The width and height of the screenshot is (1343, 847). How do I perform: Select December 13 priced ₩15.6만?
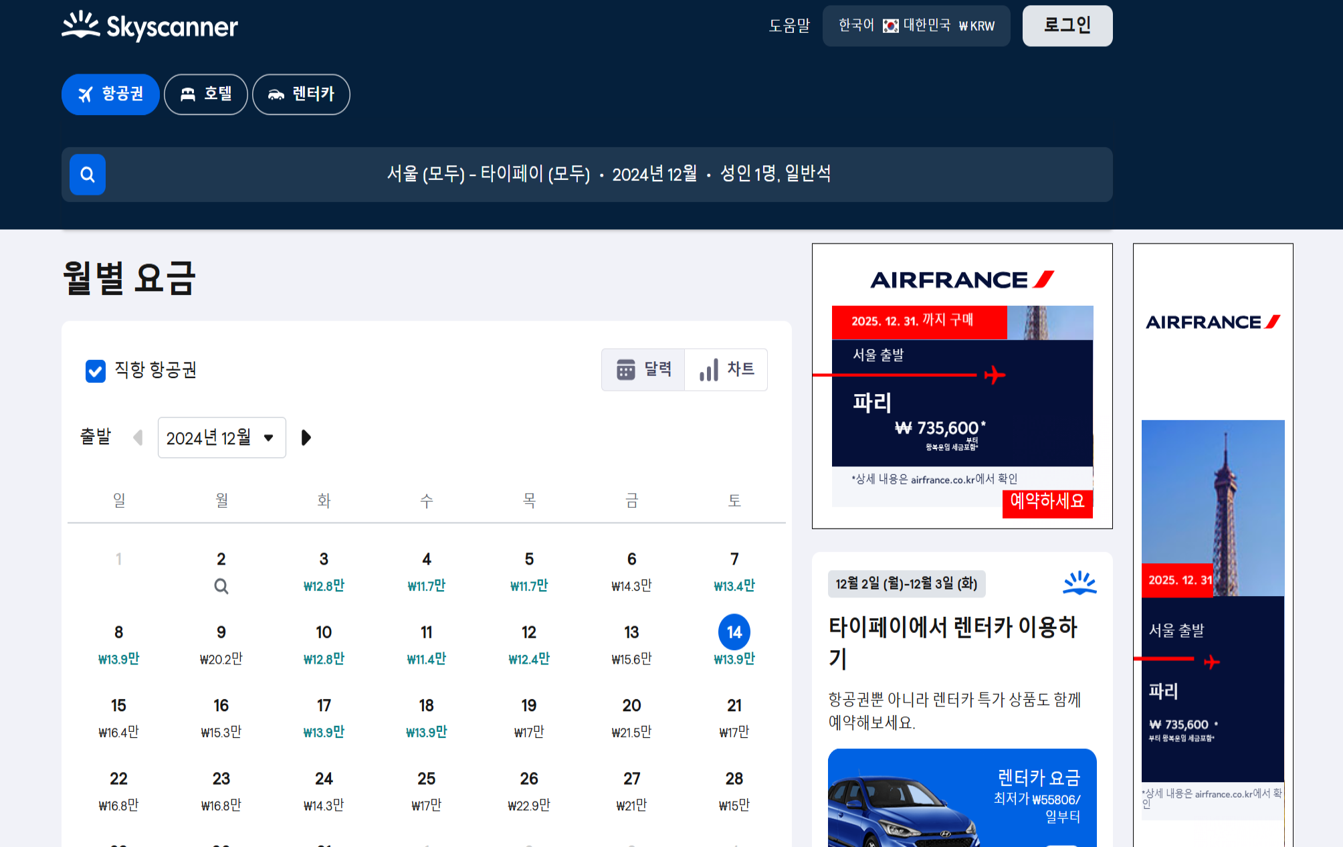(x=631, y=645)
